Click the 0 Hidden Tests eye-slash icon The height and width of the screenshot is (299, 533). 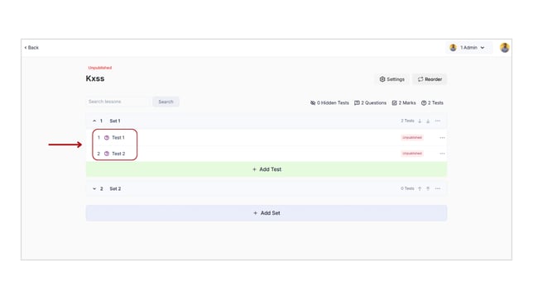tap(313, 103)
